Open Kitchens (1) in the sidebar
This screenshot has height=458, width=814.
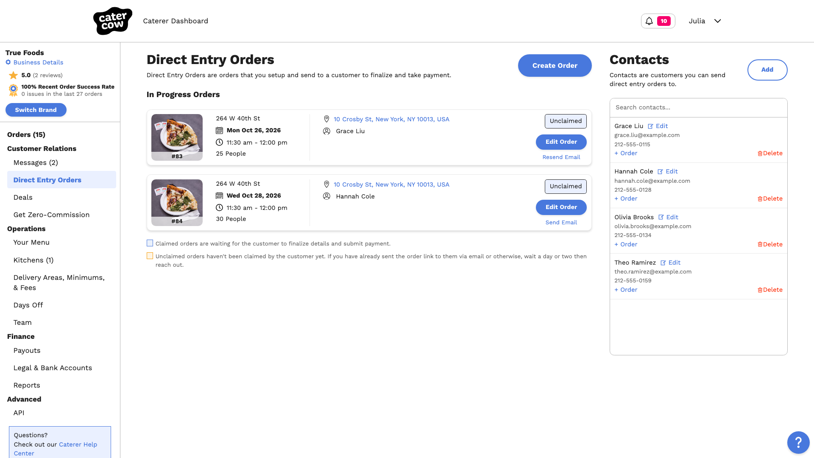click(x=33, y=260)
